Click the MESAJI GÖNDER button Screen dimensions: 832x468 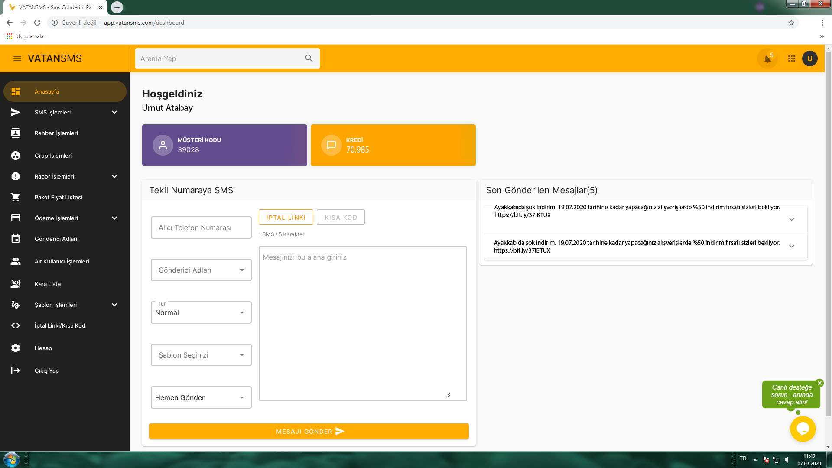pyautogui.click(x=309, y=431)
